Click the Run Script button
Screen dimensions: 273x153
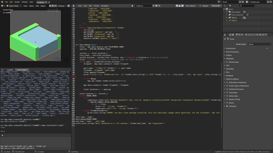[216, 6]
